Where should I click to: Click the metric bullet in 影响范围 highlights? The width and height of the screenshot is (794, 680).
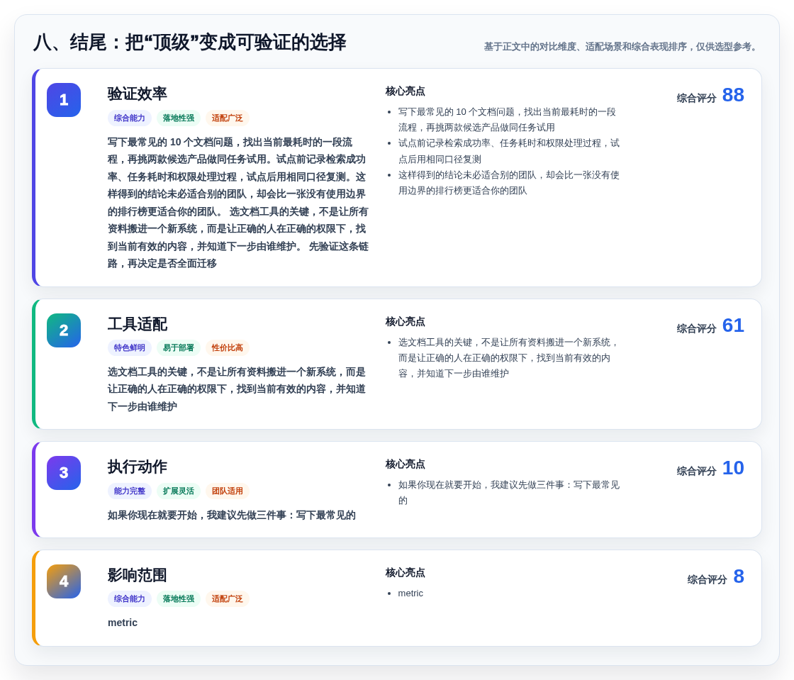point(410,593)
